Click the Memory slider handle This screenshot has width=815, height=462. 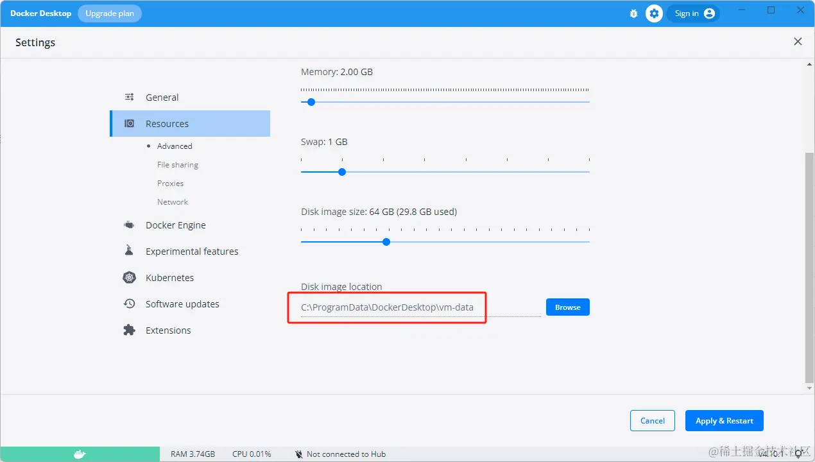click(311, 102)
